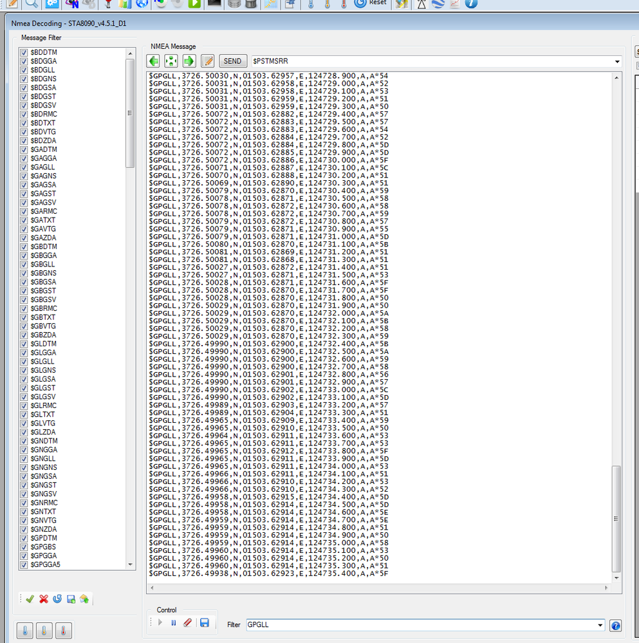
Task: Click the log horizontal scroll-left arrow
Action: coord(152,588)
